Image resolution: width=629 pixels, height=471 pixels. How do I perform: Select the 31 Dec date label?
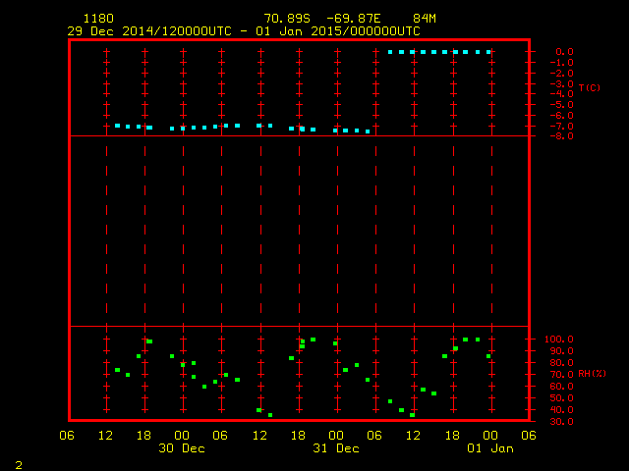point(336,448)
